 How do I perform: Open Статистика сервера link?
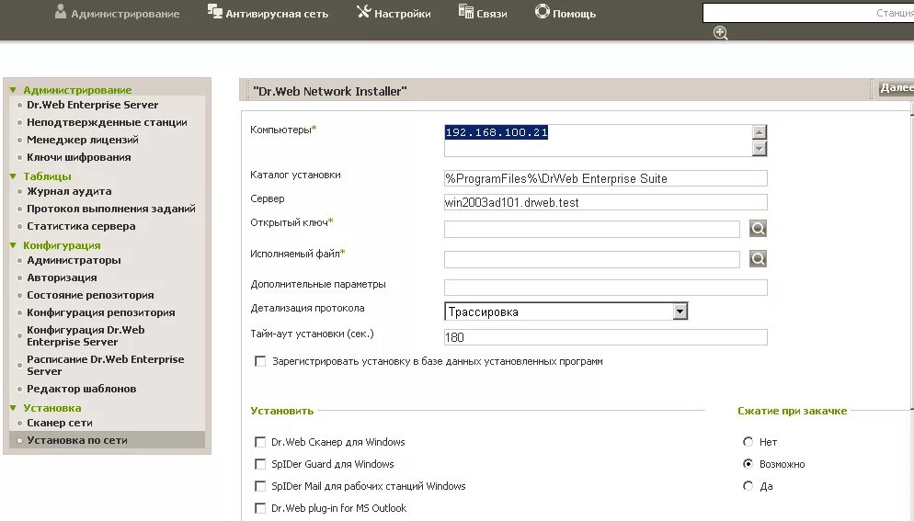[x=81, y=226]
